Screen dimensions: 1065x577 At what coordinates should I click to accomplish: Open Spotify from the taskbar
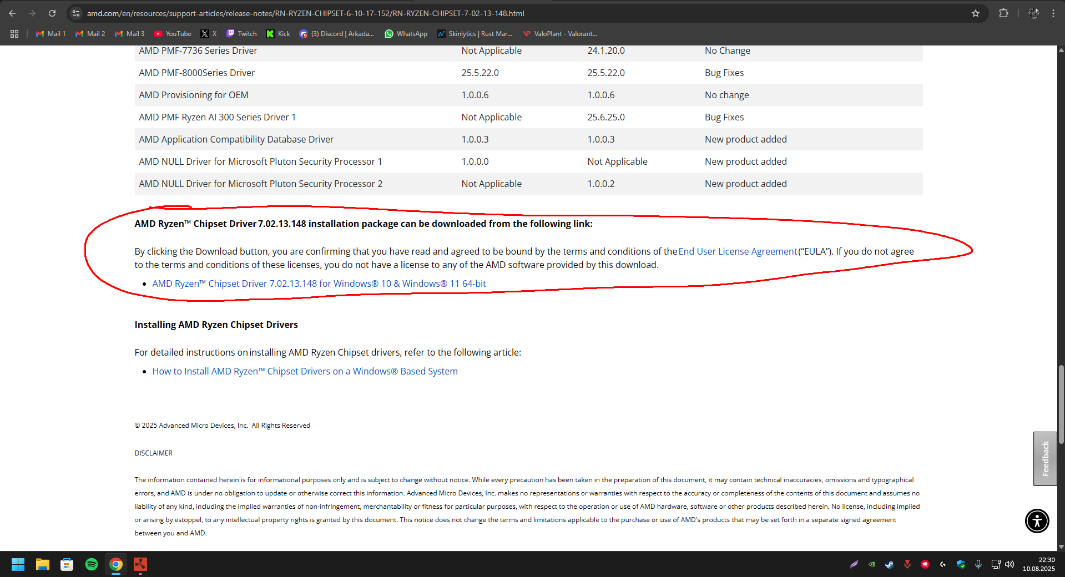pos(92,564)
